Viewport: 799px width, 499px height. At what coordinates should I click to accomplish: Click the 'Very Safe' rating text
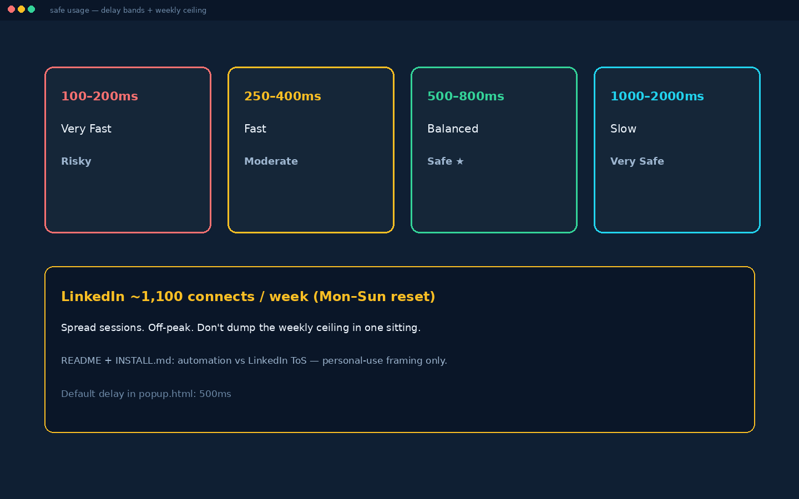click(637, 161)
